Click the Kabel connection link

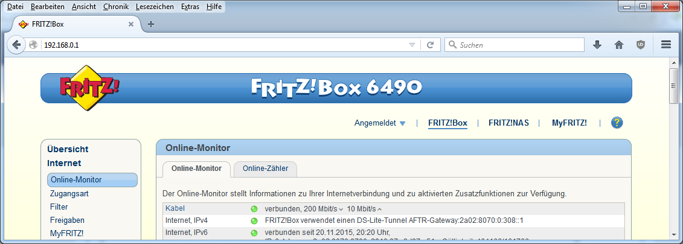(x=175, y=209)
